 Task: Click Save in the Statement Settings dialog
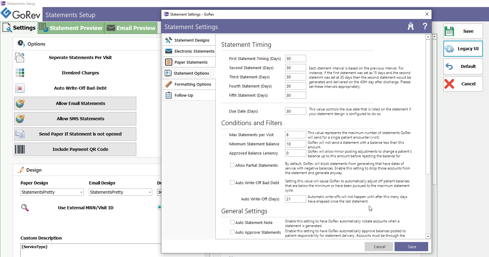[x=411, y=247]
